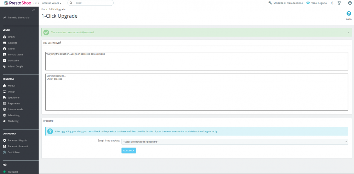This screenshot has width=354, height=174.
Task: Click the PrestaShop logo
Action: click(17, 3)
